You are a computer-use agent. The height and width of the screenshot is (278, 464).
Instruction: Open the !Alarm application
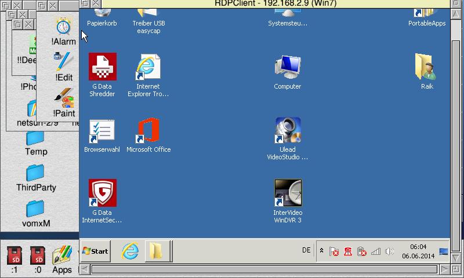(64, 32)
